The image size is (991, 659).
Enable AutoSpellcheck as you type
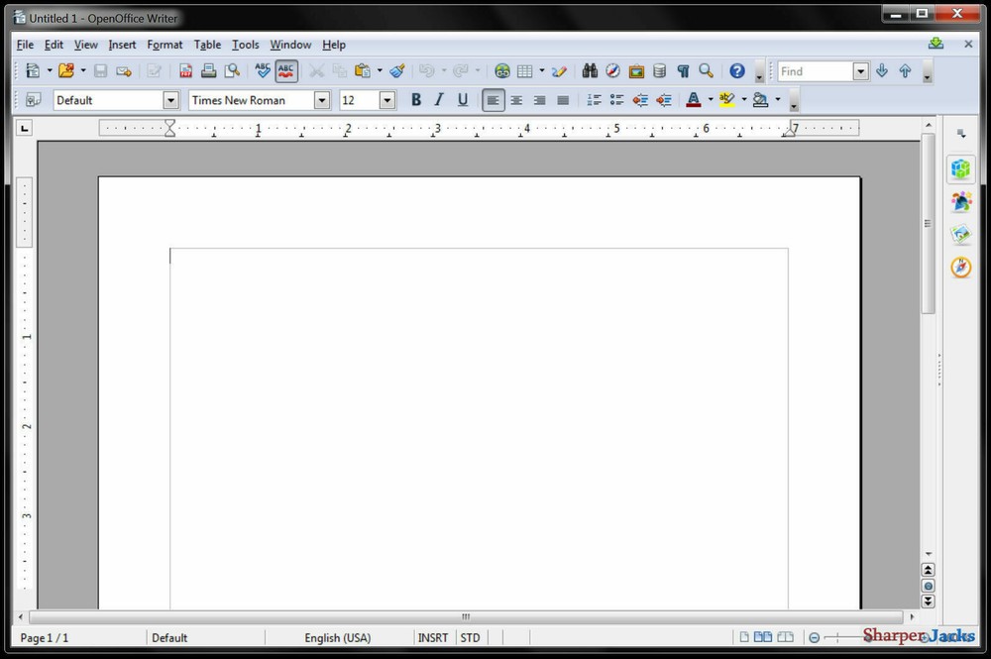click(x=286, y=71)
